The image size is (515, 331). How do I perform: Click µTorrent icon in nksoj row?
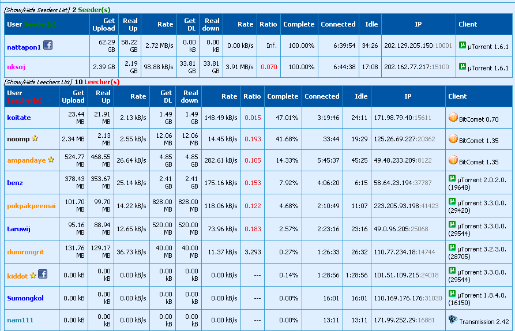point(463,66)
